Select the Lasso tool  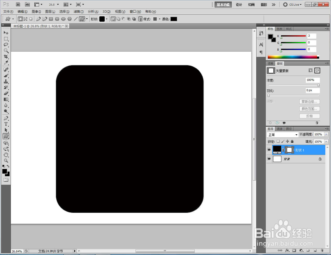coord(6,45)
